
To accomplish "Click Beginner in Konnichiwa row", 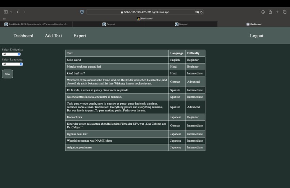I will coord(193,117).
